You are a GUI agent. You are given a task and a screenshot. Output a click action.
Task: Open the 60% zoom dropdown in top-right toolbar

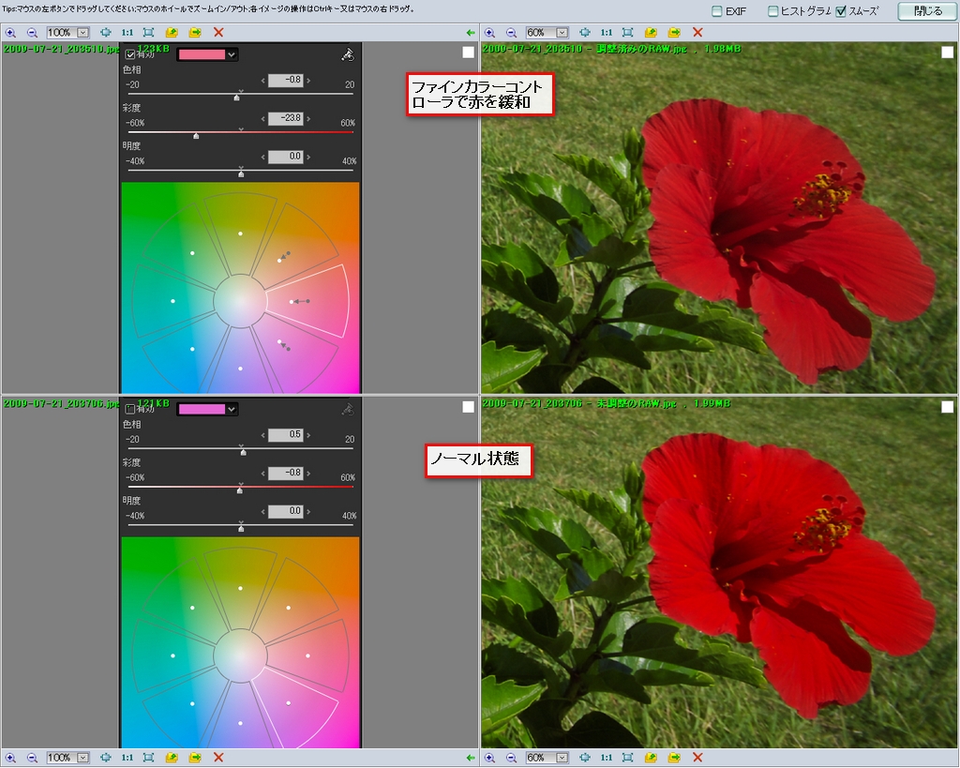point(562,32)
